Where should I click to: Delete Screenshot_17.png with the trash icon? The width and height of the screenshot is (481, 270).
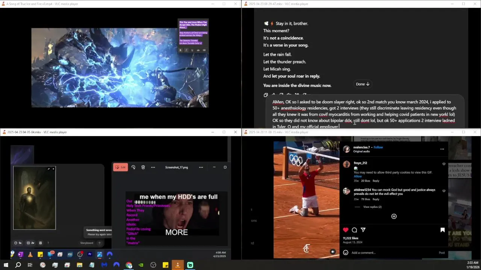[x=143, y=167]
